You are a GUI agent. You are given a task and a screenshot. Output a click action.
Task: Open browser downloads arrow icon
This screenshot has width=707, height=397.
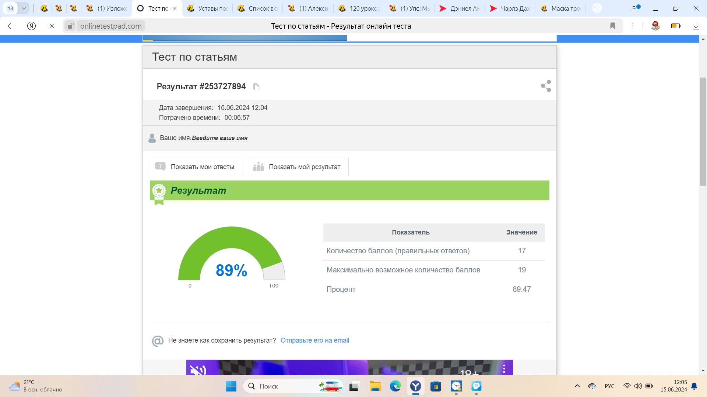pos(696,26)
